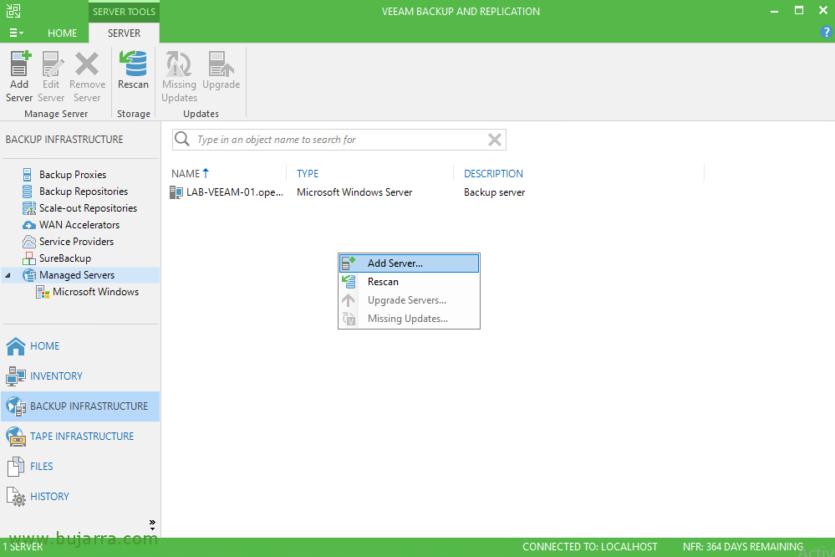Collapse the Managed Servers tree node

tap(8, 275)
